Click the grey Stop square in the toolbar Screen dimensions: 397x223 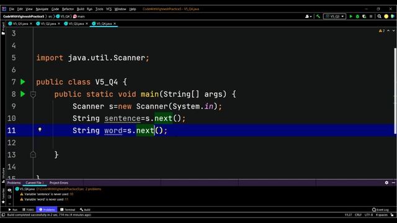pos(371,17)
